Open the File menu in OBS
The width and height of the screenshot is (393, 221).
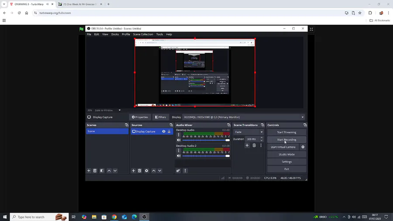click(x=89, y=35)
